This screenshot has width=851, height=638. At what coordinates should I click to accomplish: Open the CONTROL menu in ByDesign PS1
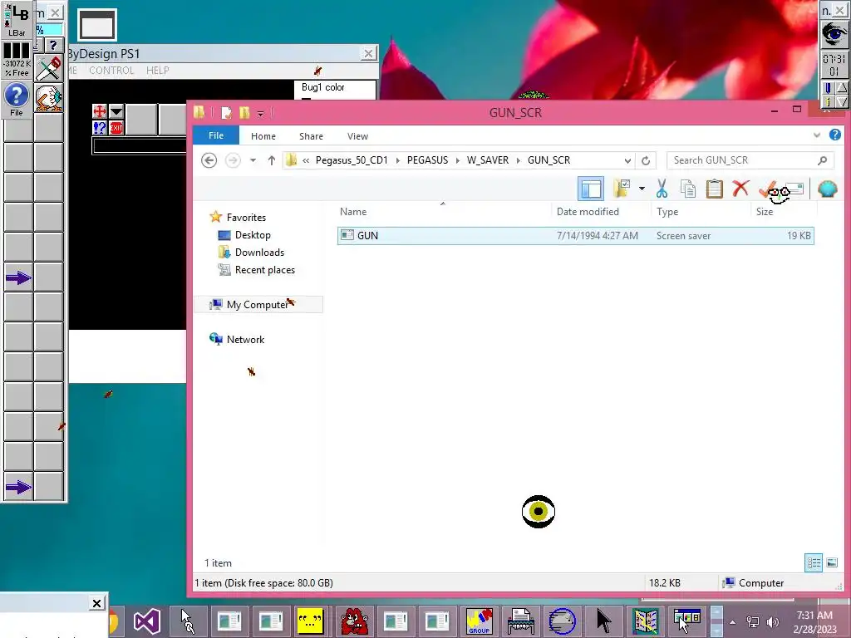[111, 71]
